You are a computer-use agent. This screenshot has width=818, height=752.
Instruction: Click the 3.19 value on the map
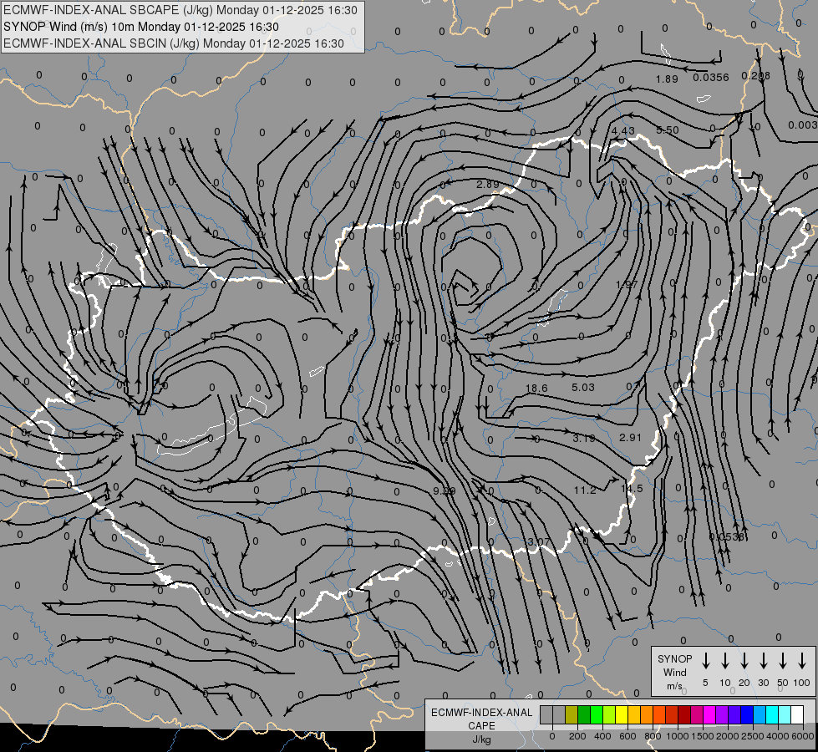pyautogui.click(x=584, y=439)
